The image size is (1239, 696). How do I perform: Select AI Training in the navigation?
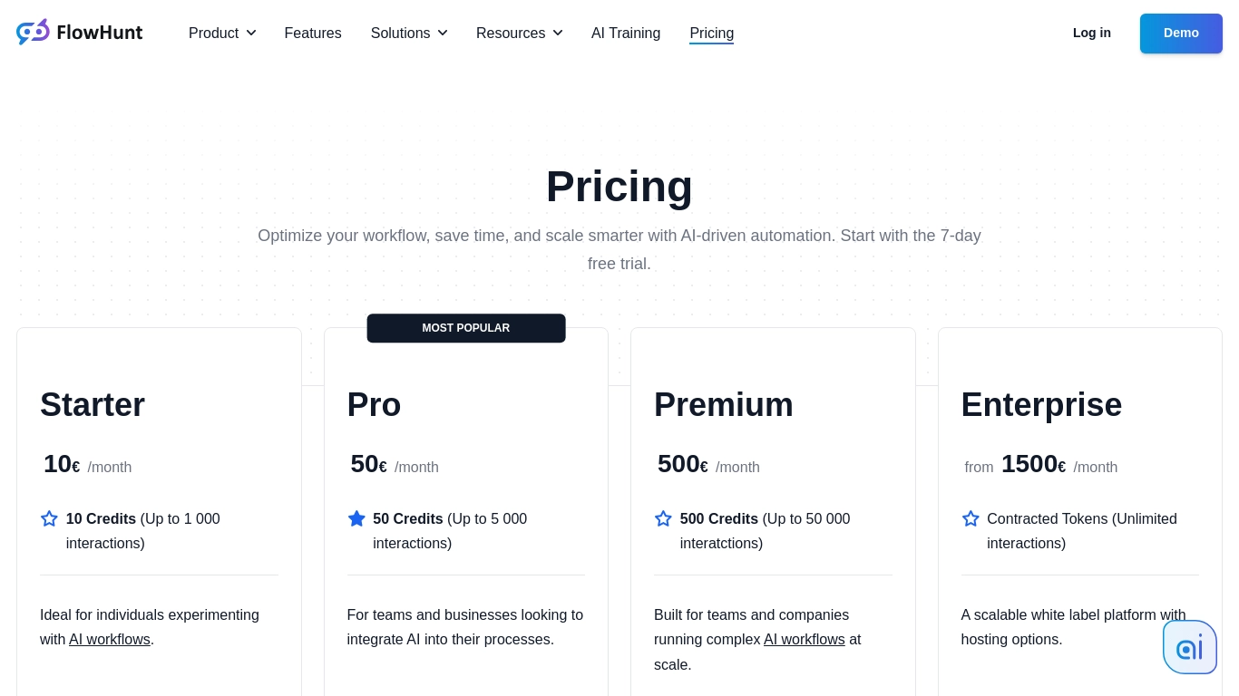[x=626, y=33]
